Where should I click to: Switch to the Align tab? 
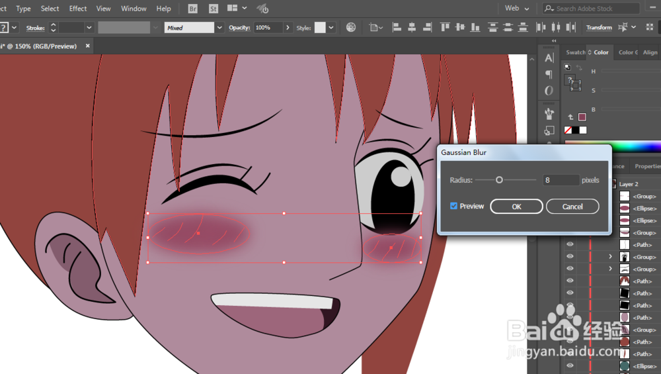pos(650,52)
